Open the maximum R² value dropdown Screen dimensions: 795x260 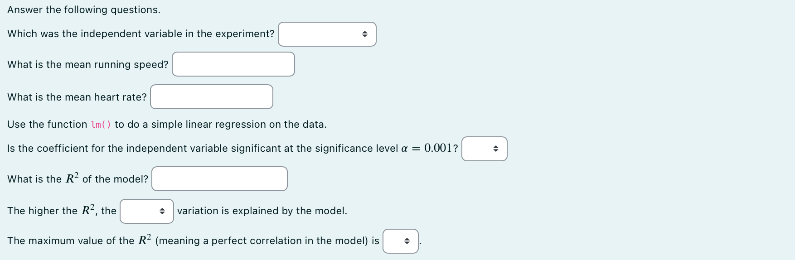click(401, 241)
